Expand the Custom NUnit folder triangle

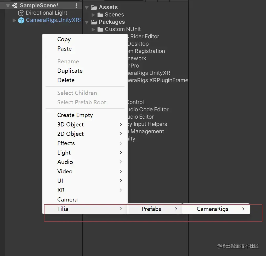93,29
